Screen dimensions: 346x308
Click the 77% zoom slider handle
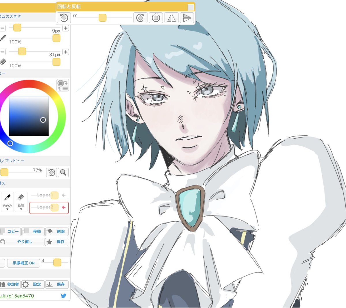coord(4,172)
